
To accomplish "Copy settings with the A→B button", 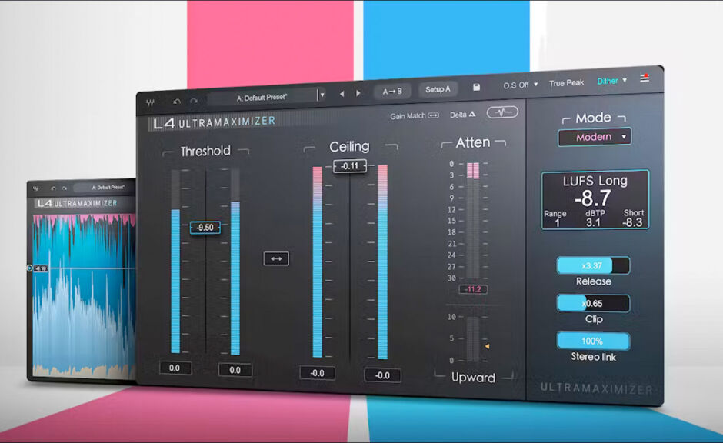I will pyautogui.click(x=391, y=92).
